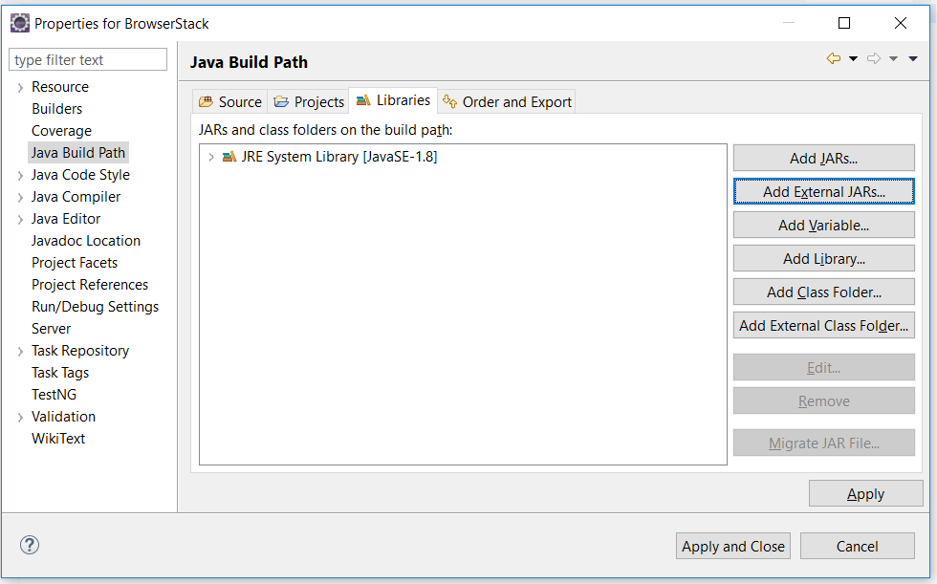Click the Add External JARs button
The width and height of the screenshot is (937, 584).
pyautogui.click(x=823, y=192)
